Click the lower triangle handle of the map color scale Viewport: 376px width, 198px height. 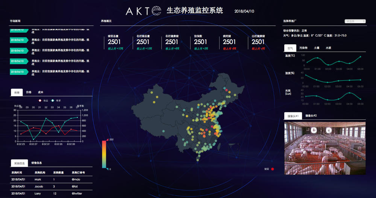[x=107, y=169]
